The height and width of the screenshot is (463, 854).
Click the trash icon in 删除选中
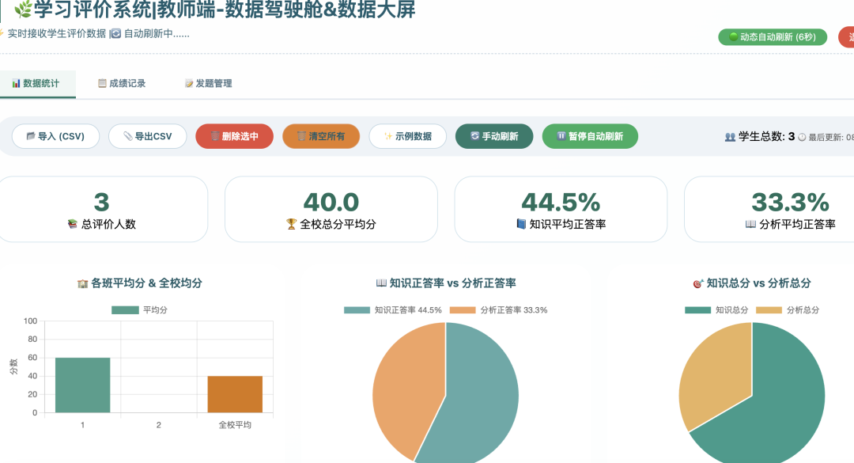click(x=215, y=136)
